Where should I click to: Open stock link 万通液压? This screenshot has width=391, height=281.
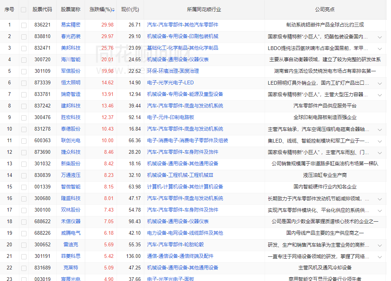[x=70, y=175]
